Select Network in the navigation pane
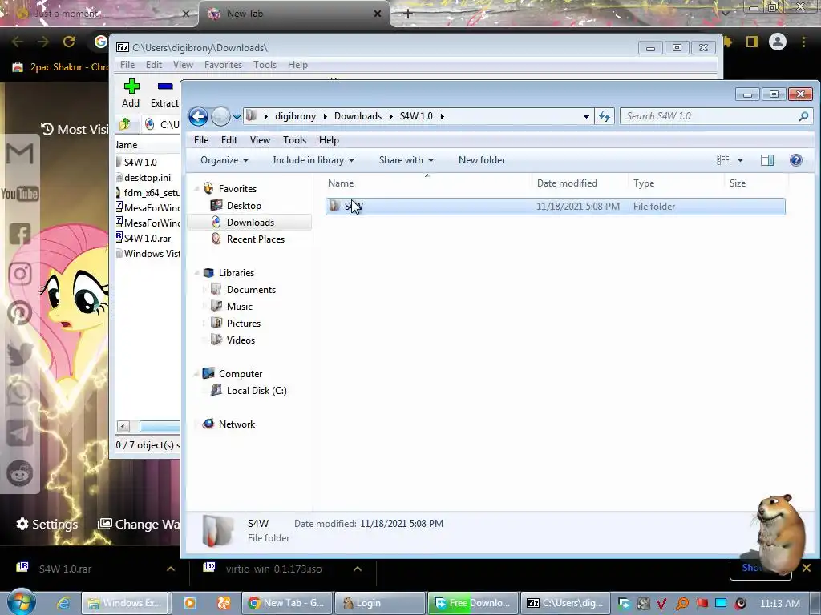This screenshot has height=615, width=821. [x=237, y=424]
